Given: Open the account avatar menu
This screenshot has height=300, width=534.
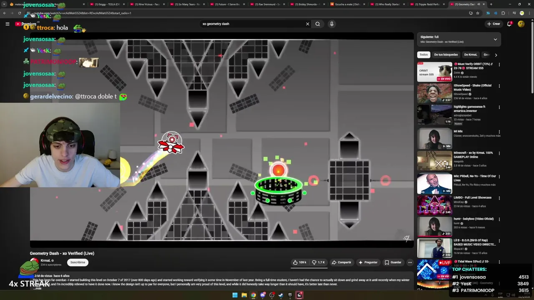Looking at the screenshot, I should (x=521, y=24).
